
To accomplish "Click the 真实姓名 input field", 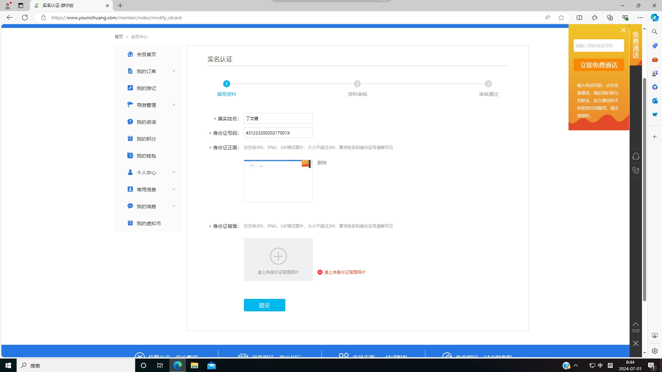I will pos(278,118).
